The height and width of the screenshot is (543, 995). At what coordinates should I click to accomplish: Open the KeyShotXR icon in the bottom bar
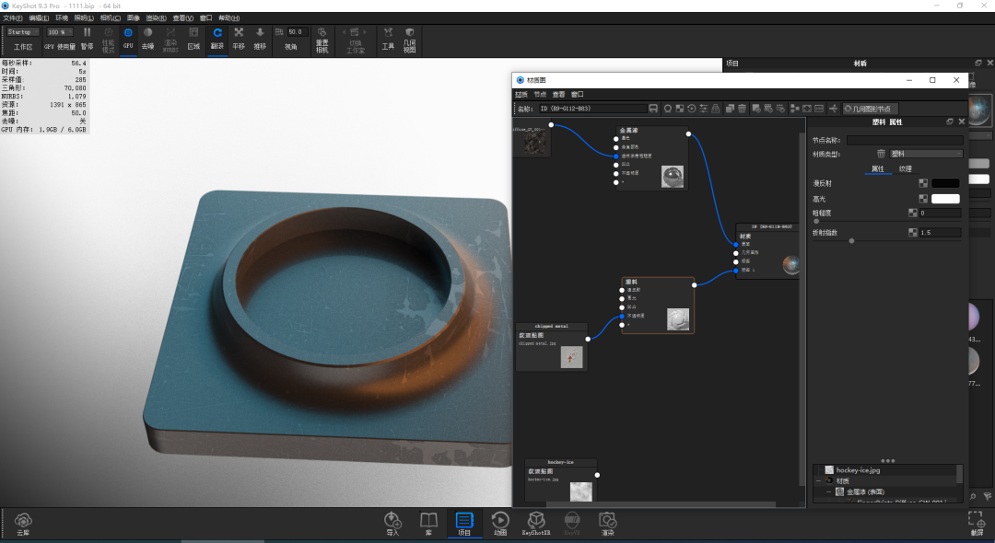click(536, 524)
